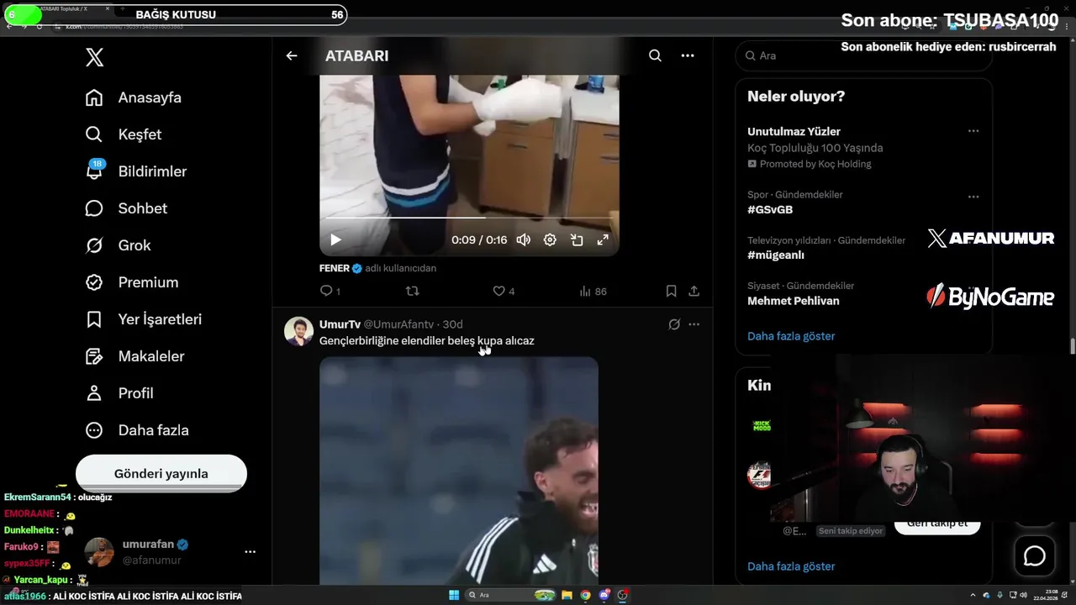Like the post with 4 likes
1076x605 pixels.
click(504, 291)
